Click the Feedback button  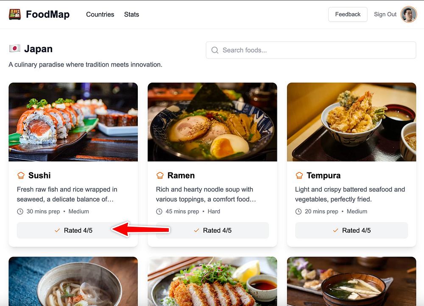[348, 14]
